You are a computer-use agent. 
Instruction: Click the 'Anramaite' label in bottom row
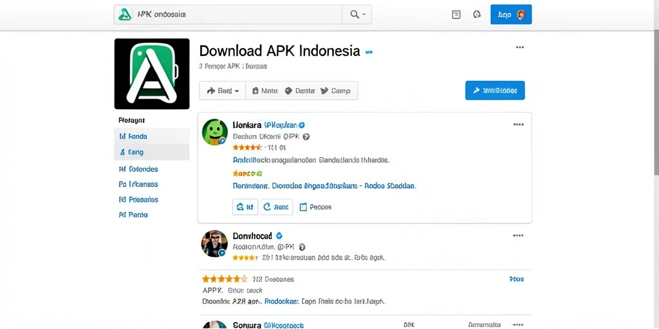[485, 325]
